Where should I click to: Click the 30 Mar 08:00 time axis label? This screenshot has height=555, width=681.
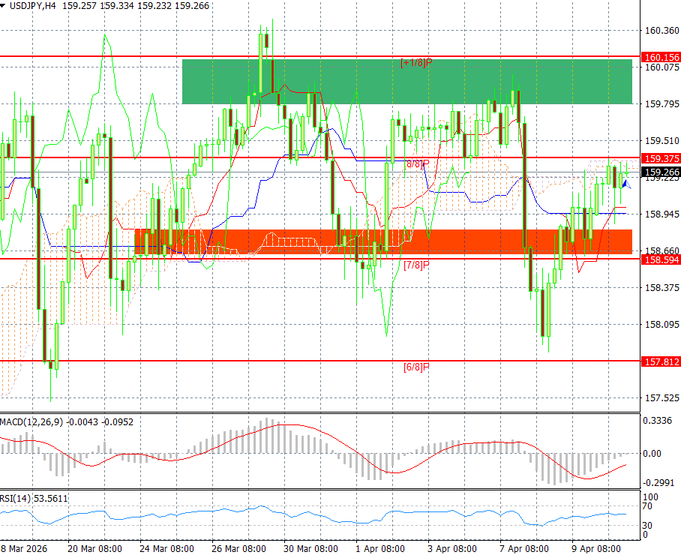click(x=310, y=548)
